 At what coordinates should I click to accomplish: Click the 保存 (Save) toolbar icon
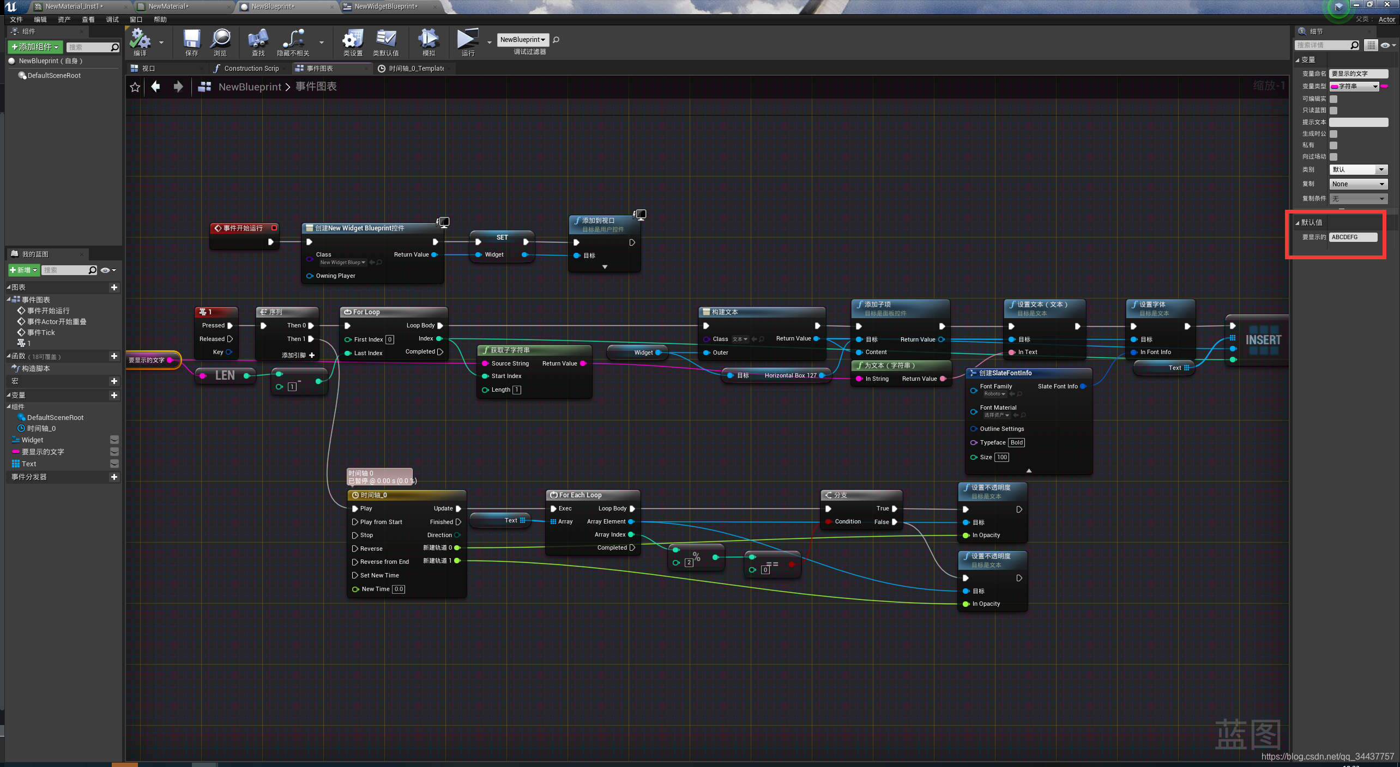tap(191, 39)
